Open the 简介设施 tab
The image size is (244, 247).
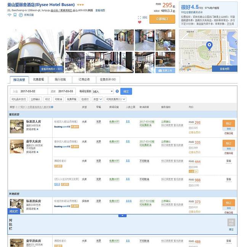pos(60,80)
